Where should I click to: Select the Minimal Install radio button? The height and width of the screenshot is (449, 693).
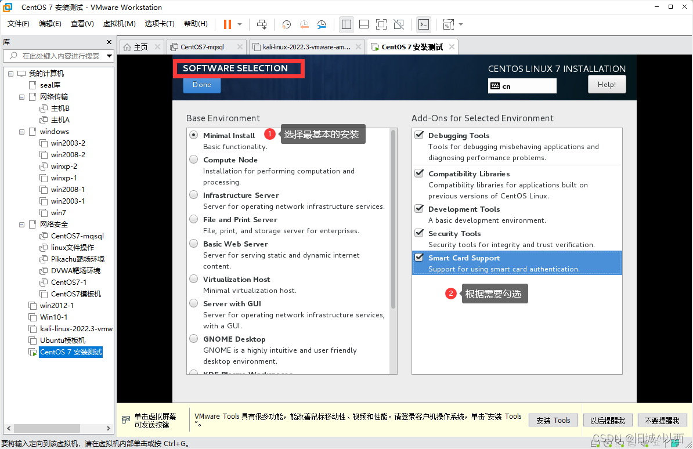194,135
